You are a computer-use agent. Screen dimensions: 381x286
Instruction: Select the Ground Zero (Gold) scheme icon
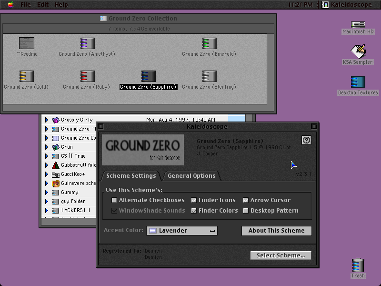(27, 76)
